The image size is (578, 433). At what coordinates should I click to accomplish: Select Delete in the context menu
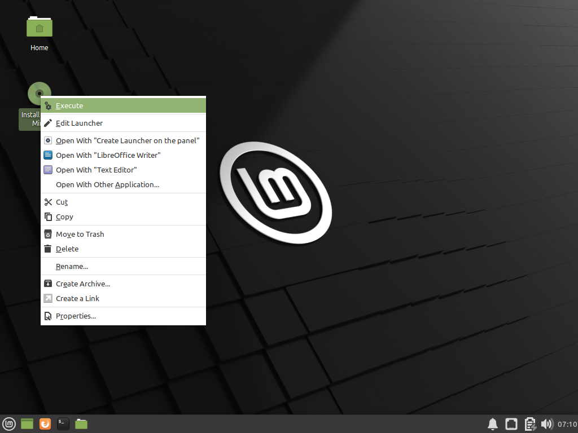pos(123,249)
